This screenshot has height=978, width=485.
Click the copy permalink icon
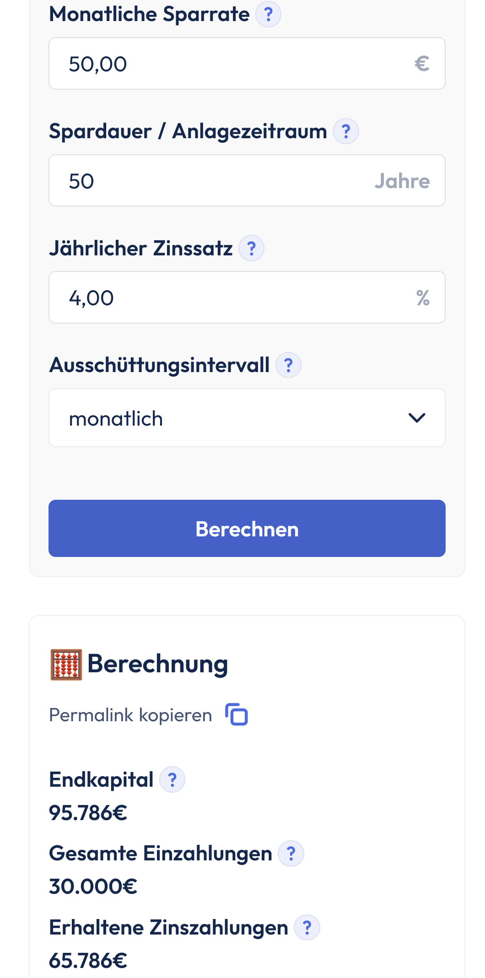point(237,714)
